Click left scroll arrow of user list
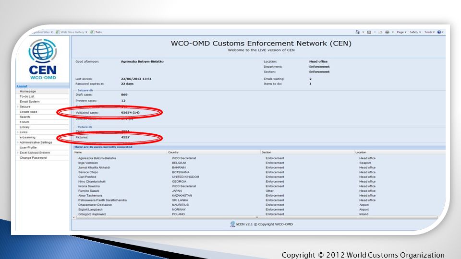Viewport: 461px width, 259px height. click(x=74, y=218)
